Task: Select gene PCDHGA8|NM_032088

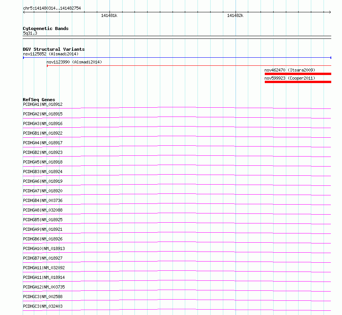Action: pos(43,210)
